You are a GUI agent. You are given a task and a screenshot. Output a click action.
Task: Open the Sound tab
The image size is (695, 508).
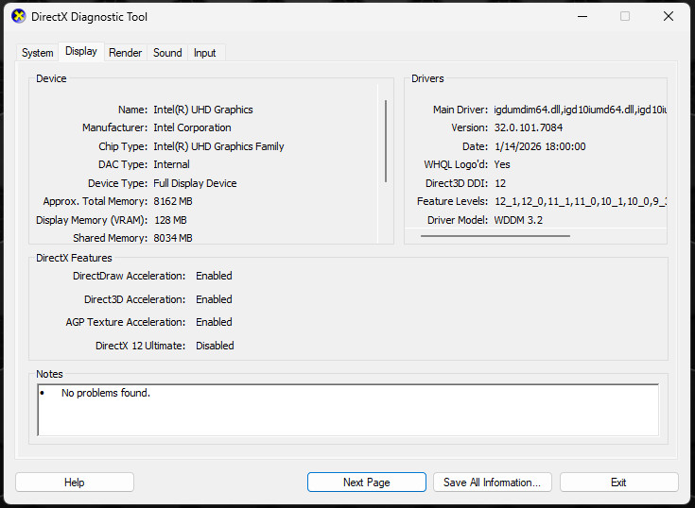167,53
